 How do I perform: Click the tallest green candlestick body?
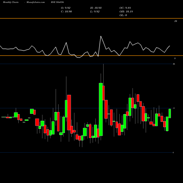click(x=101, y=109)
